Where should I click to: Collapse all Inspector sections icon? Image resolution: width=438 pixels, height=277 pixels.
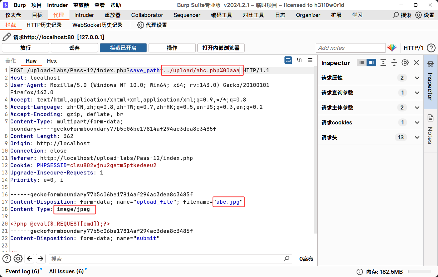click(394, 62)
